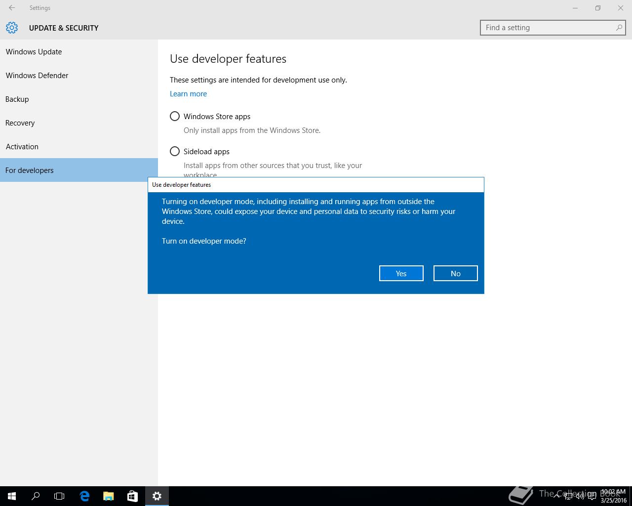Confirm developer mode with Yes
Image resolution: width=632 pixels, height=506 pixels.
point(401,273)
